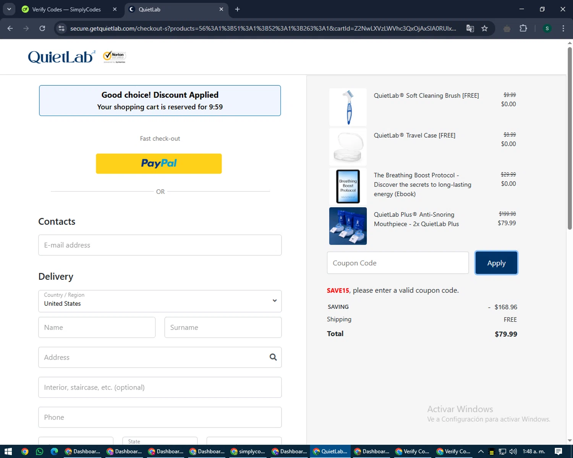Click the browser back arrow
This screenshot has height=458, width=573.
tap(10, 28)
